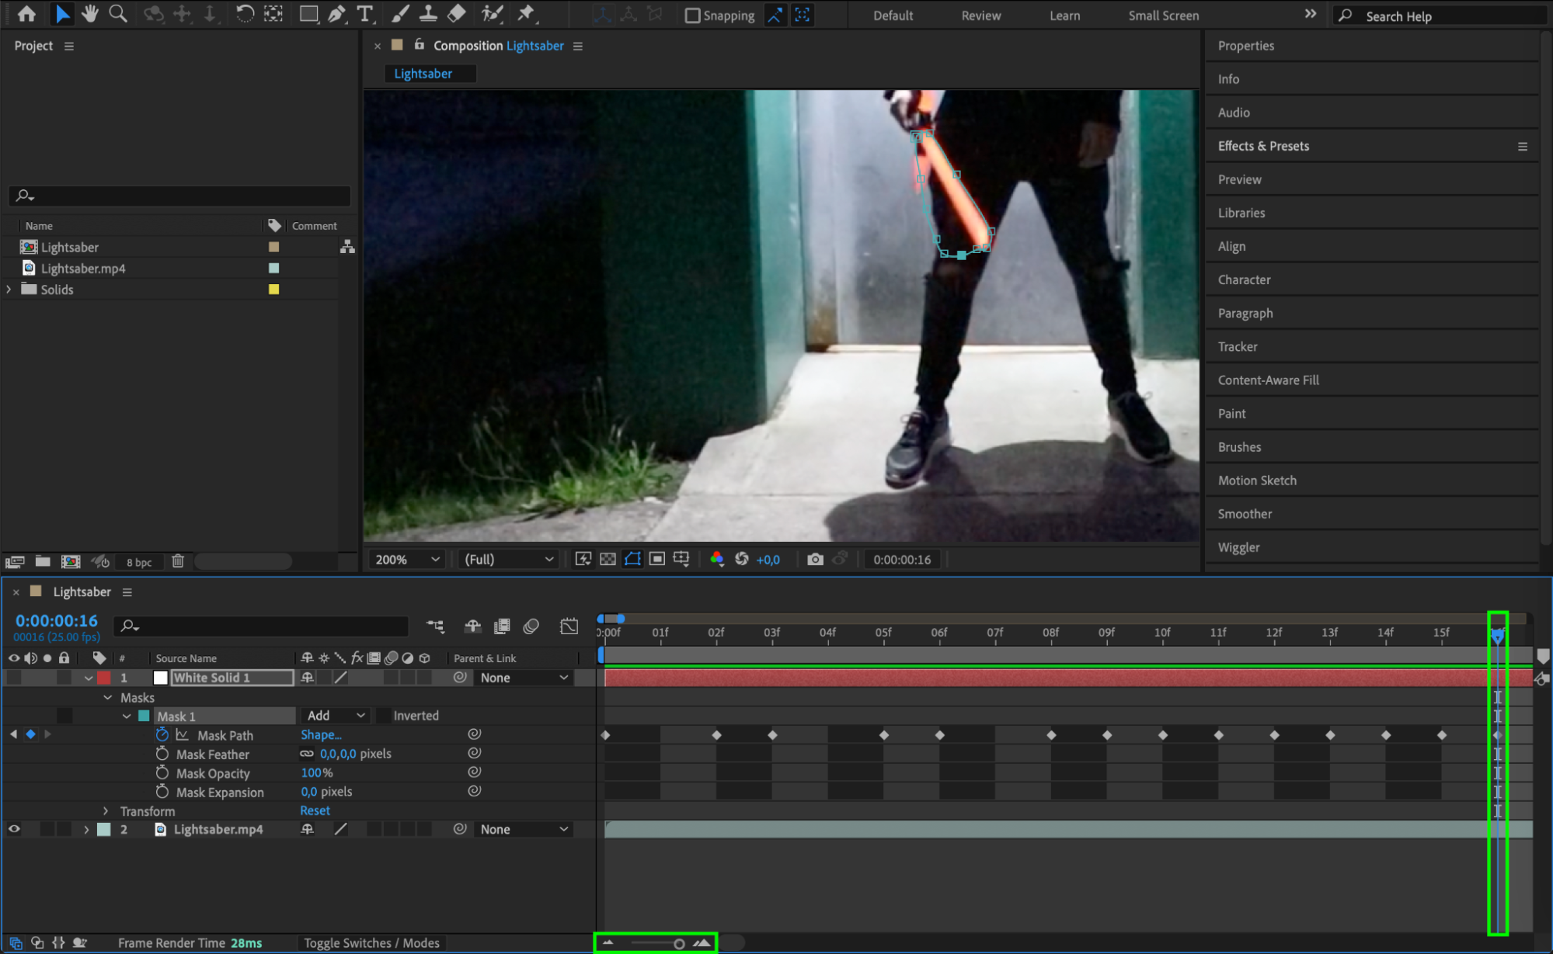Select the Zoom tool
The image size is (1553, 954).
pos(118,14)
